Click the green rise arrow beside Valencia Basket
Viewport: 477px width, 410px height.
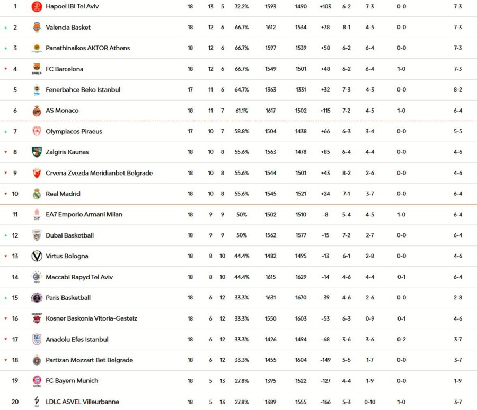pyautogui.click(x=4, y=27)
